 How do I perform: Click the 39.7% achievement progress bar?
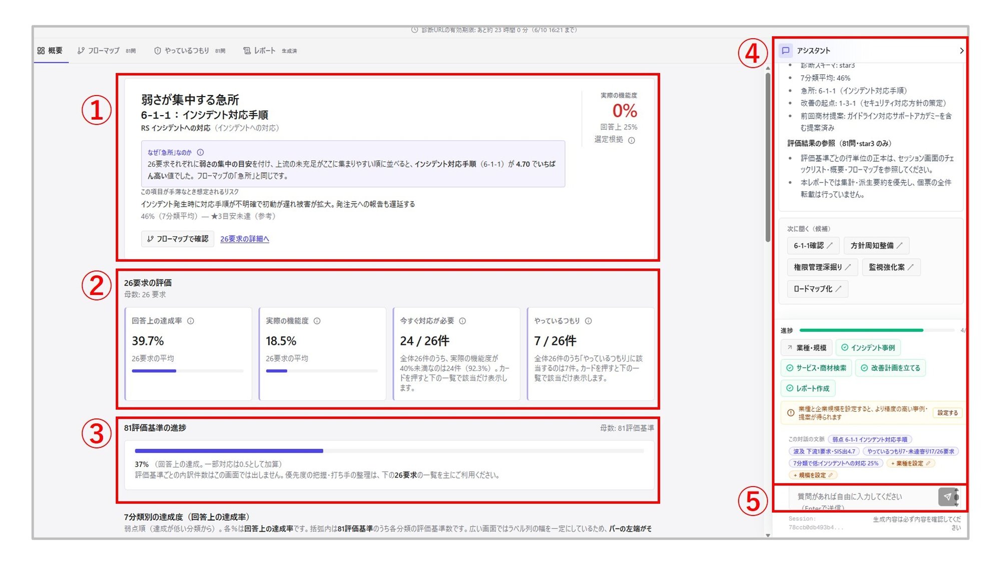(x=188, y=371)
